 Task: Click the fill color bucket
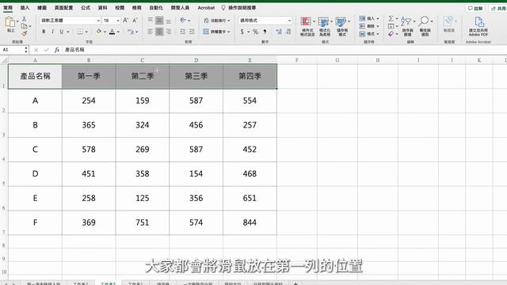pos(98,32)
